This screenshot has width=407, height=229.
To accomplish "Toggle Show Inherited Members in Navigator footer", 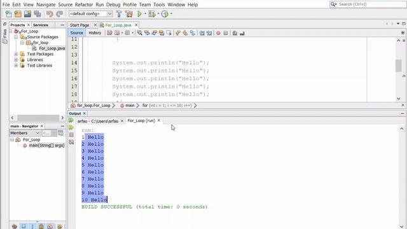I will point(15,226).
